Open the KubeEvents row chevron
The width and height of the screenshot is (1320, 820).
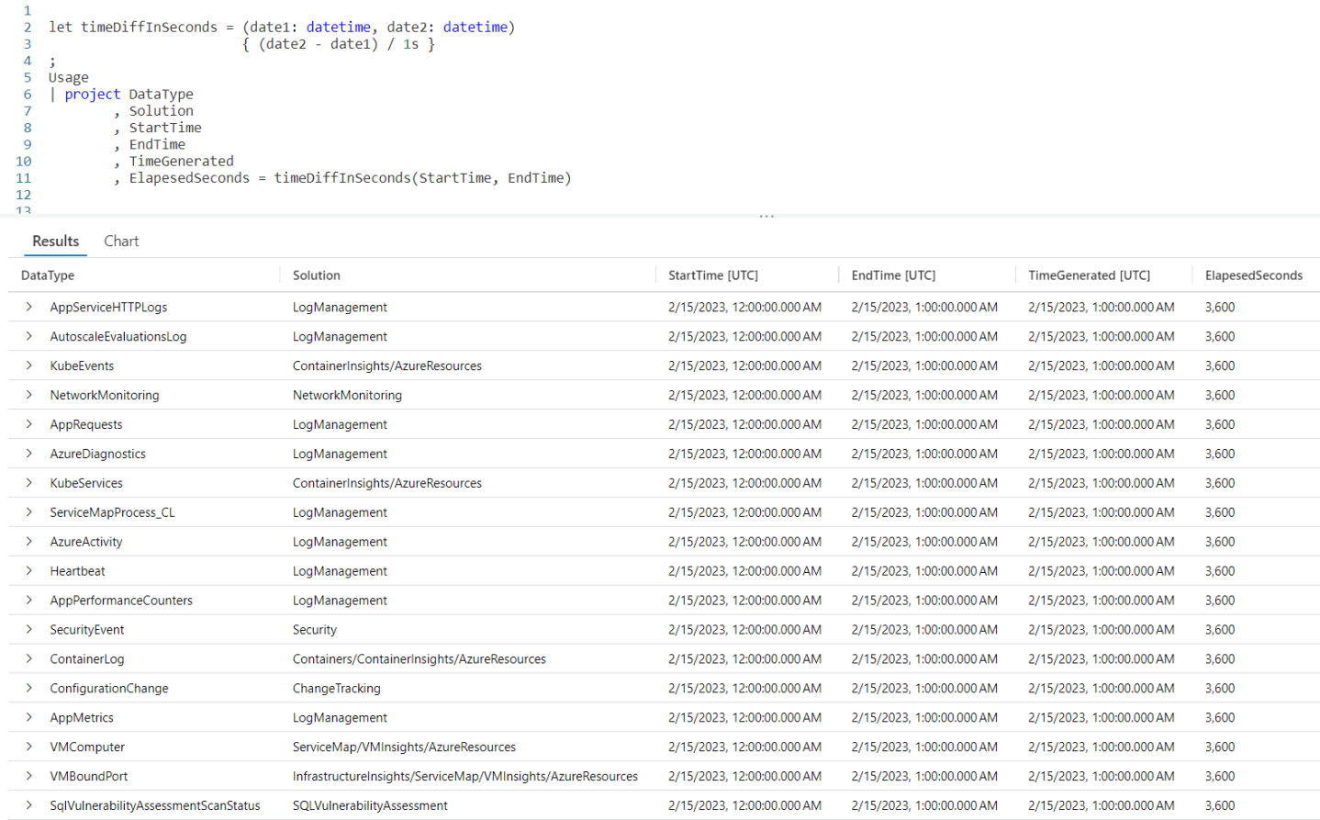coord(29,365)
